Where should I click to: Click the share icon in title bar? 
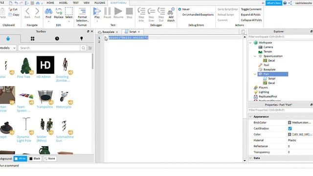click(290, 3)
